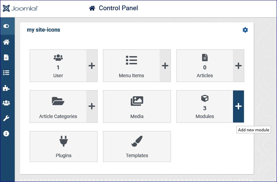Open the Menus sidebar list icon
277x182 pixels.
pos(6,72)
